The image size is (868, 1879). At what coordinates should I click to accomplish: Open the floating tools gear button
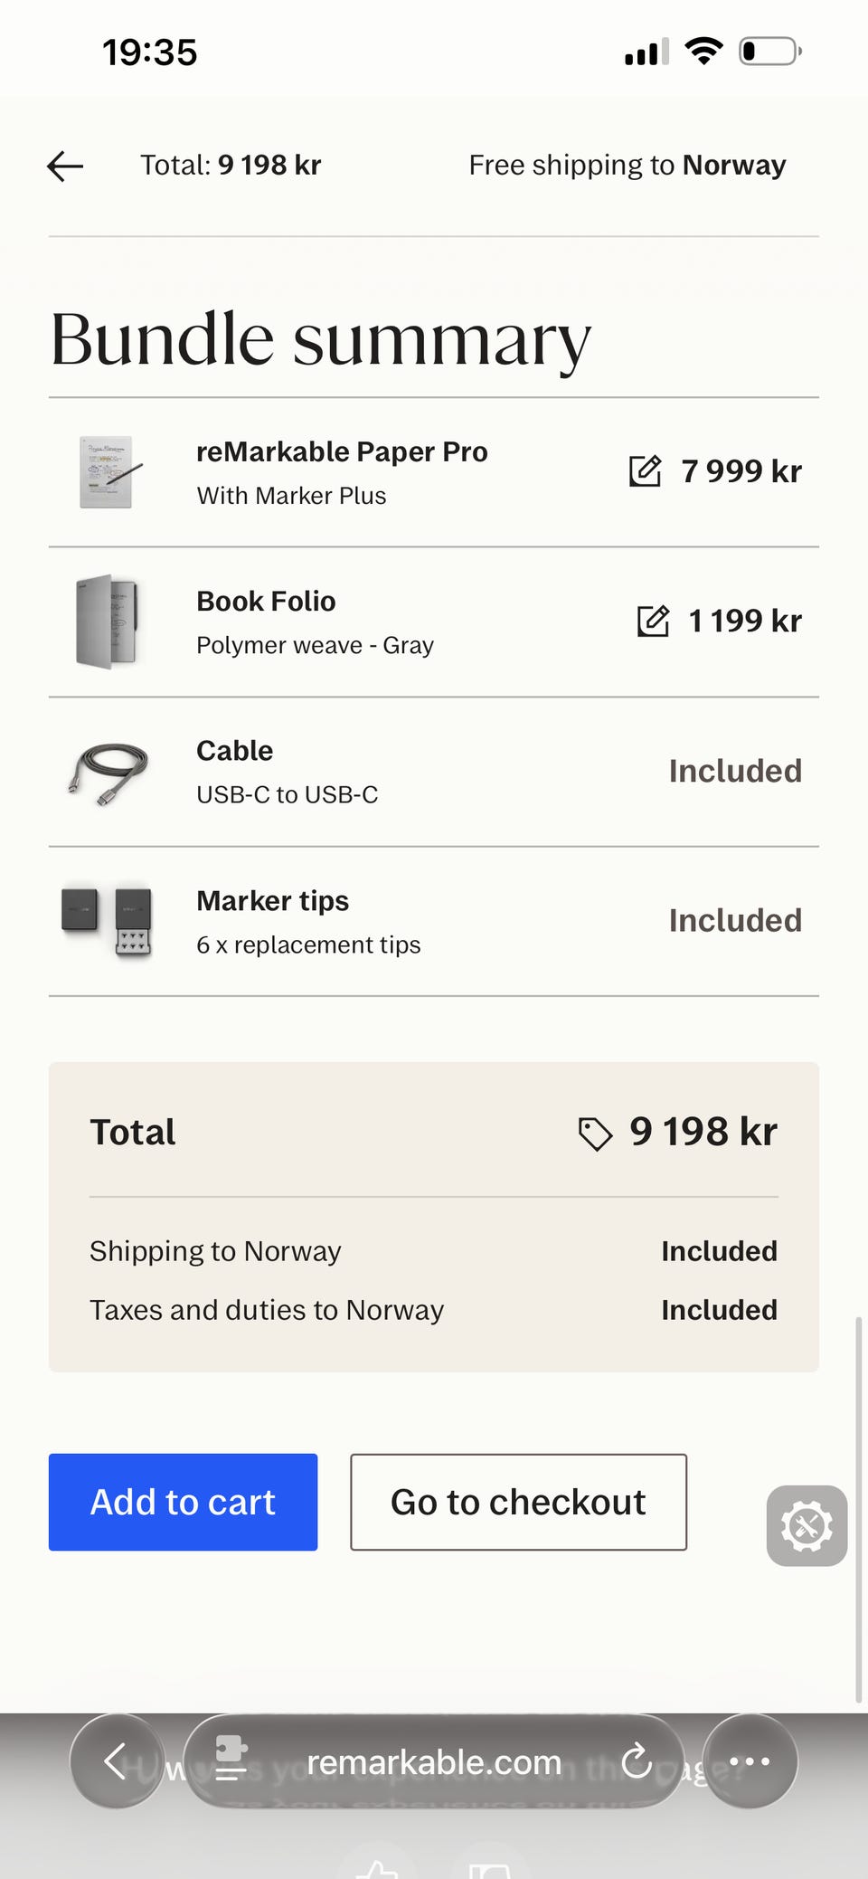pyautogui.click(x=807, y=1526)
